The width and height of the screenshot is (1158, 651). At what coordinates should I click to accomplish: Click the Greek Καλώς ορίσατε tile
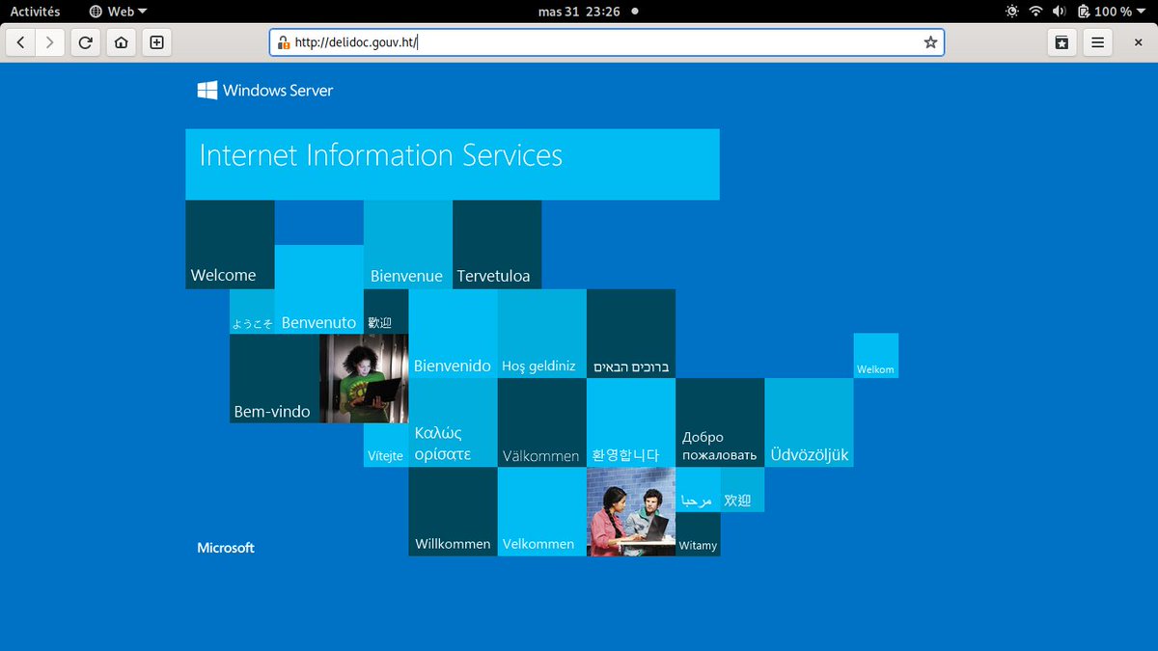(x=453, y=422)
